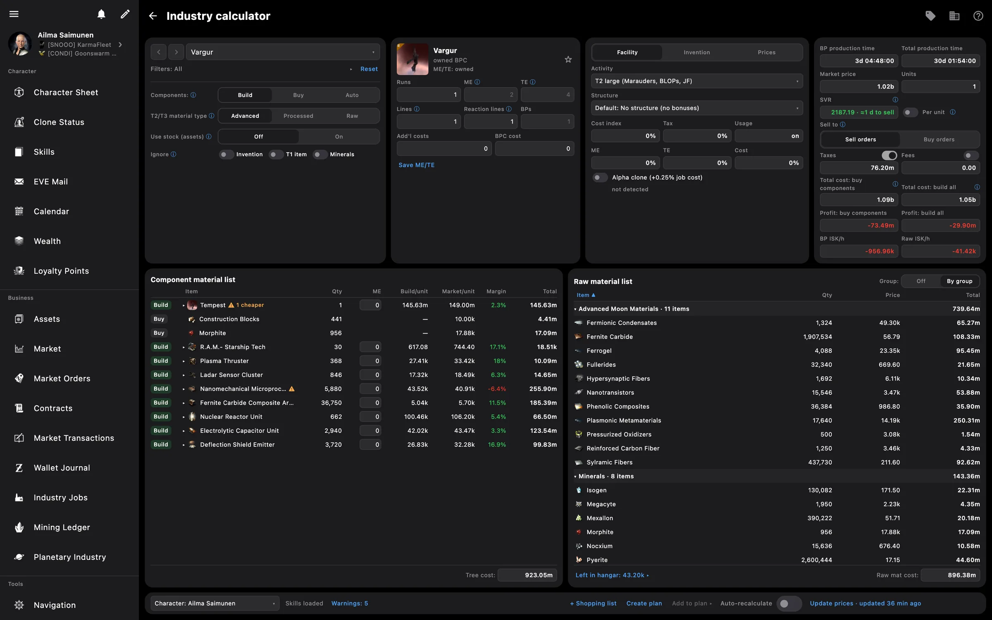Click Create plan link
Screen dimensions: 992x620
(x=644, y=603)
